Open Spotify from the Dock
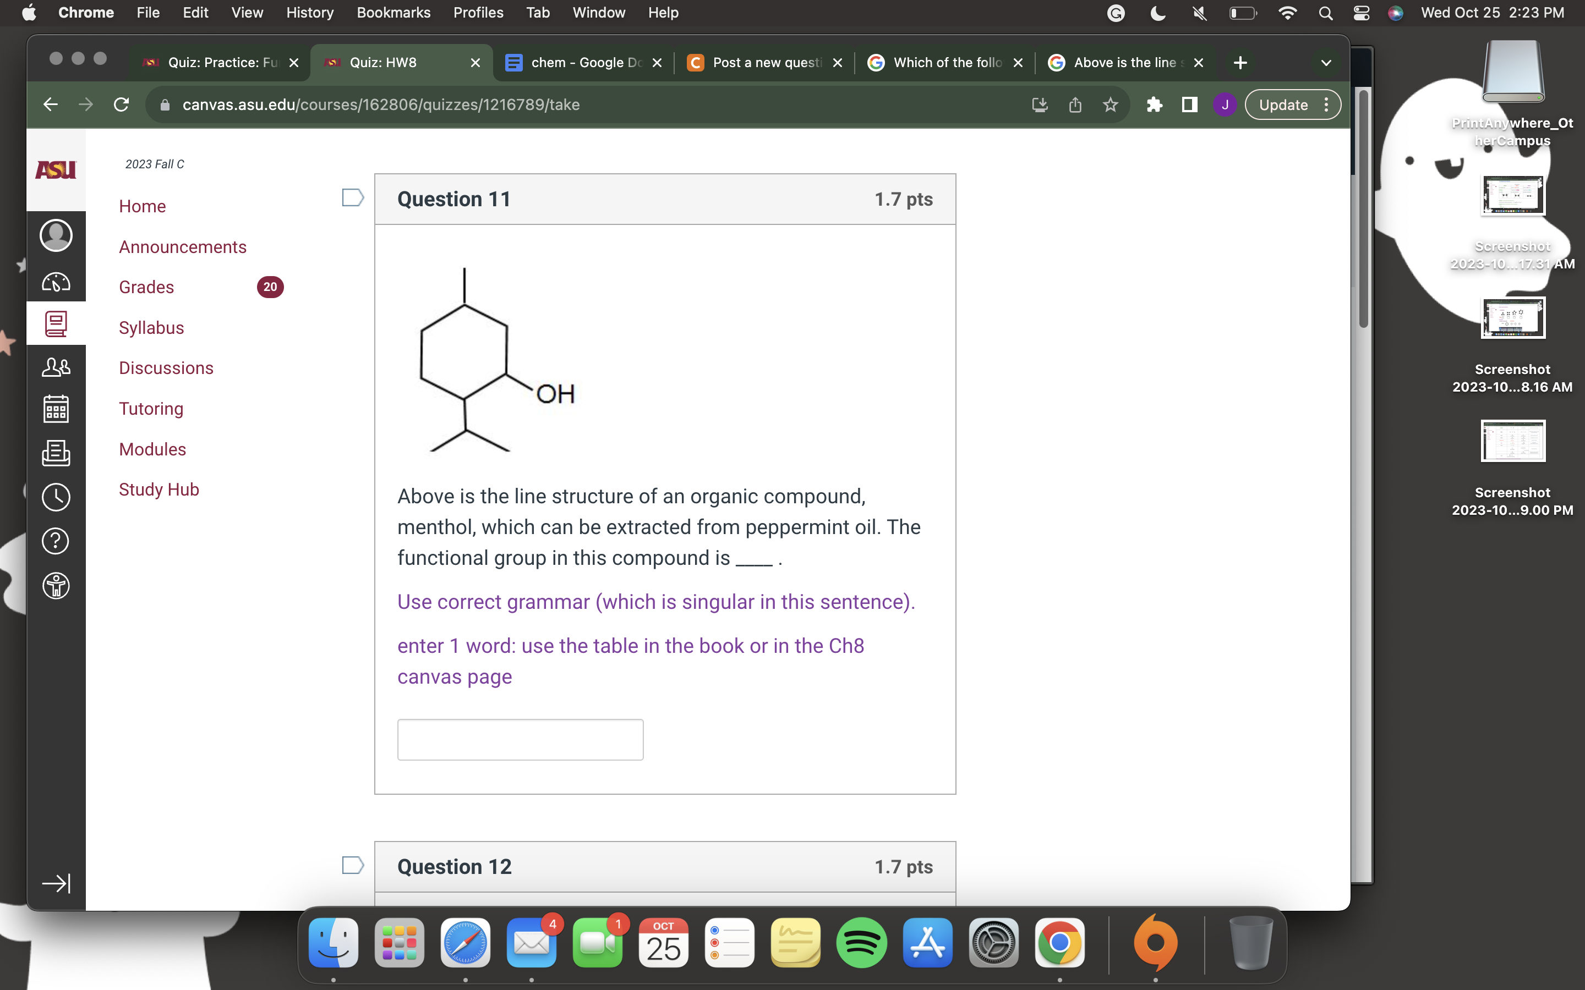 [x=861, y=943]
